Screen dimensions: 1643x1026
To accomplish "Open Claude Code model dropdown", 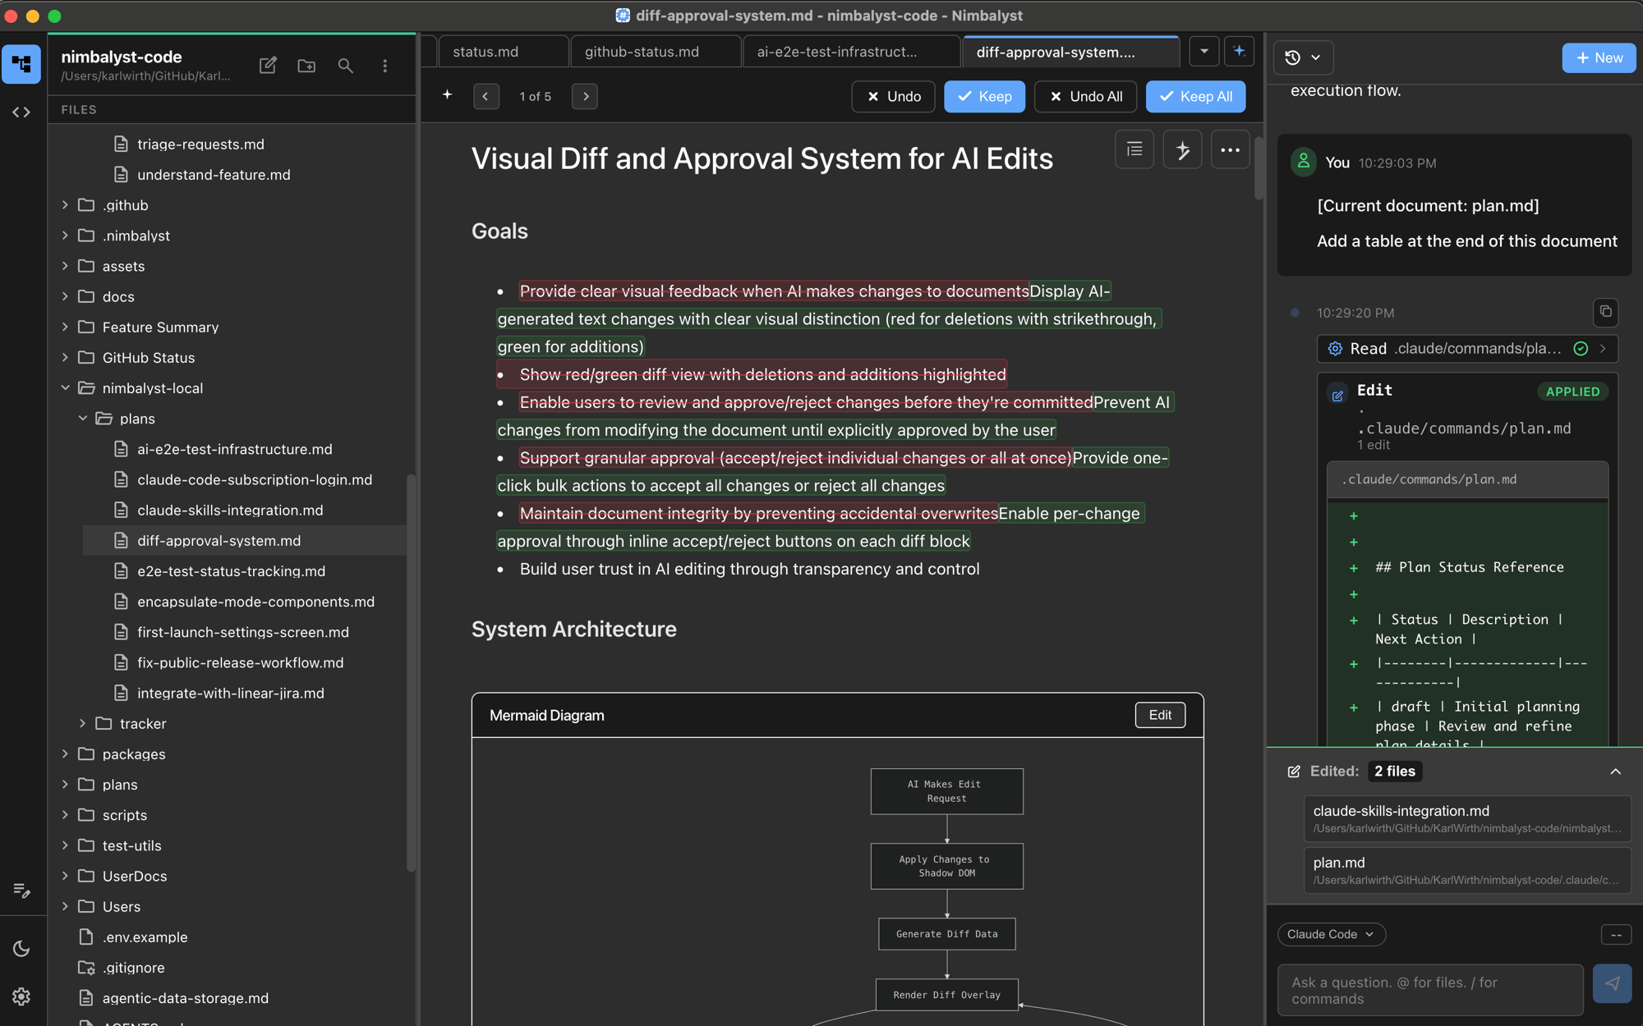I will [x=1331, y=934].
